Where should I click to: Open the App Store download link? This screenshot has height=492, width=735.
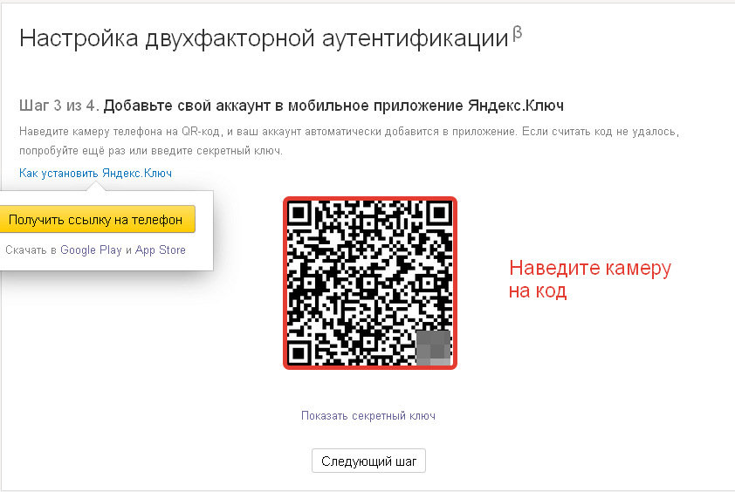(x=161, y=250)
